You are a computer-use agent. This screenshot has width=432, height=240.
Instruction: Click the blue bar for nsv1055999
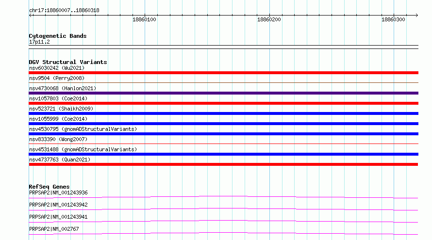pos(223,124)
